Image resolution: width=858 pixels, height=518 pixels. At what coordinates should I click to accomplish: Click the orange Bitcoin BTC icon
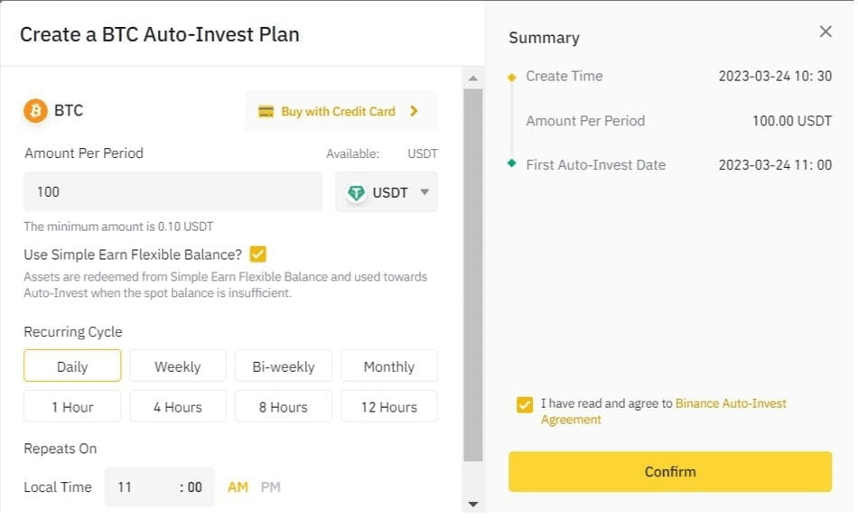pyautogui.click(x=35, y=111)
